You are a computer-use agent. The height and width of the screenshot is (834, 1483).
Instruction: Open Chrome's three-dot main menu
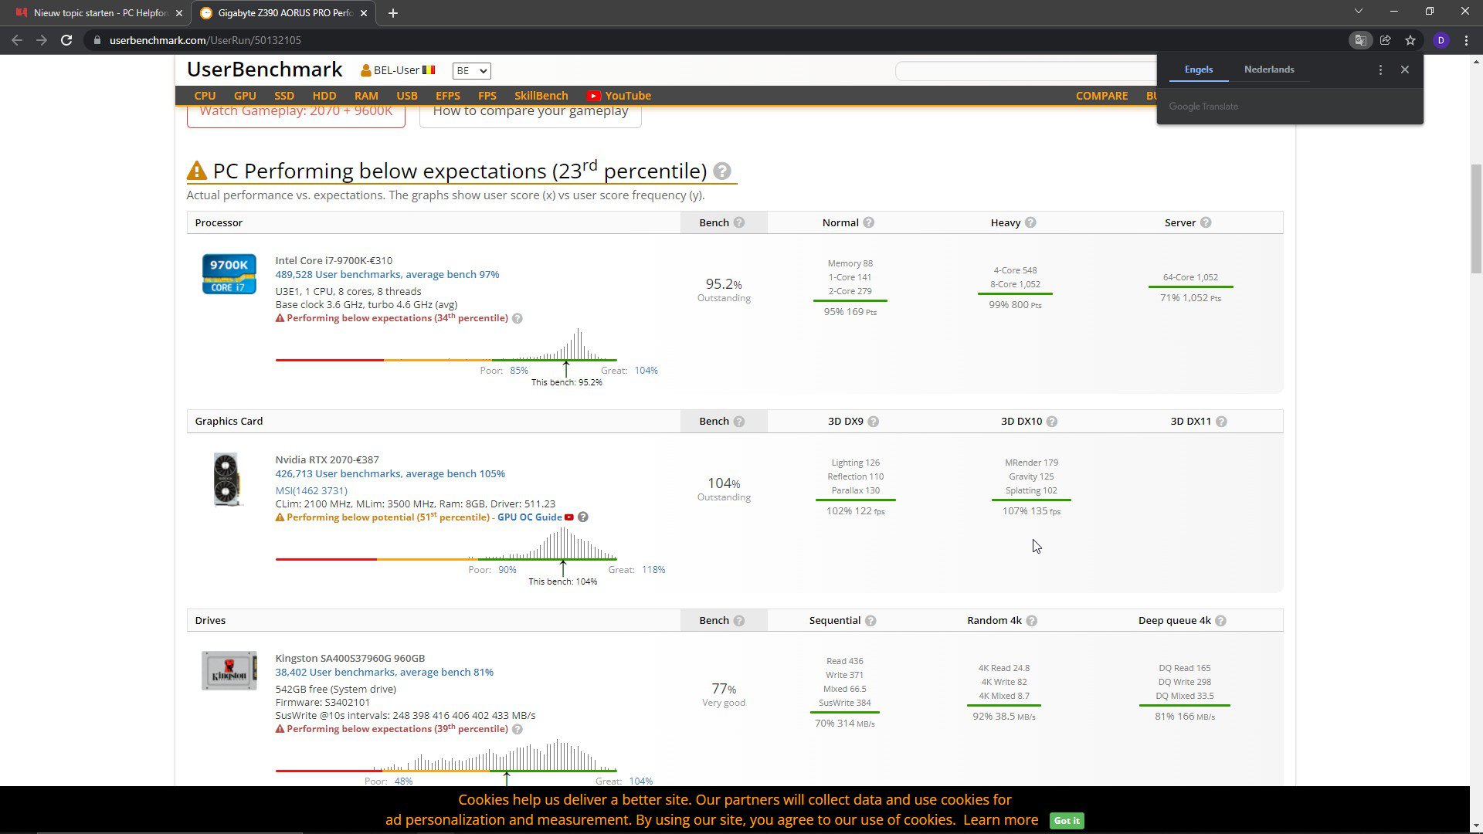pos(1466,40)
